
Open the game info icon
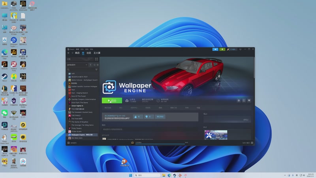pyautogui.click(x=244, y=100)
